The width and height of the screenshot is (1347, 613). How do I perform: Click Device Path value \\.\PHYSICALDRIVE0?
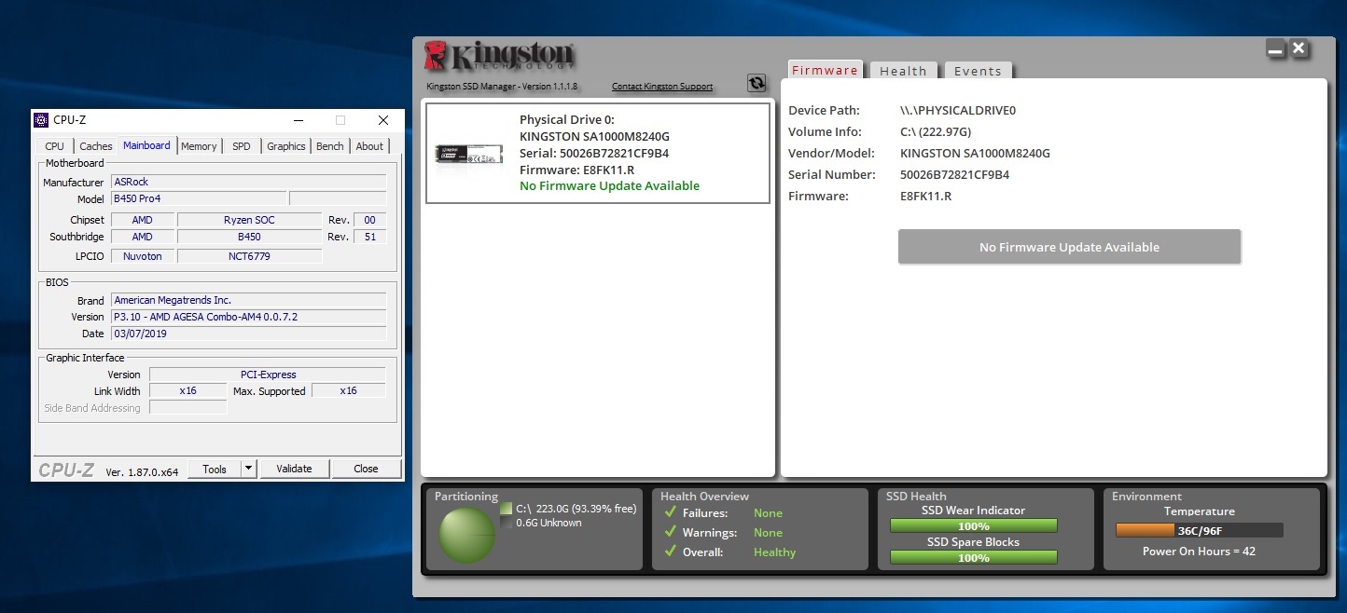click(957, 110)
